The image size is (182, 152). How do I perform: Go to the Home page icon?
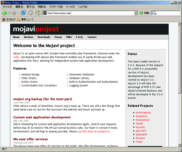[x=38, y=13]
